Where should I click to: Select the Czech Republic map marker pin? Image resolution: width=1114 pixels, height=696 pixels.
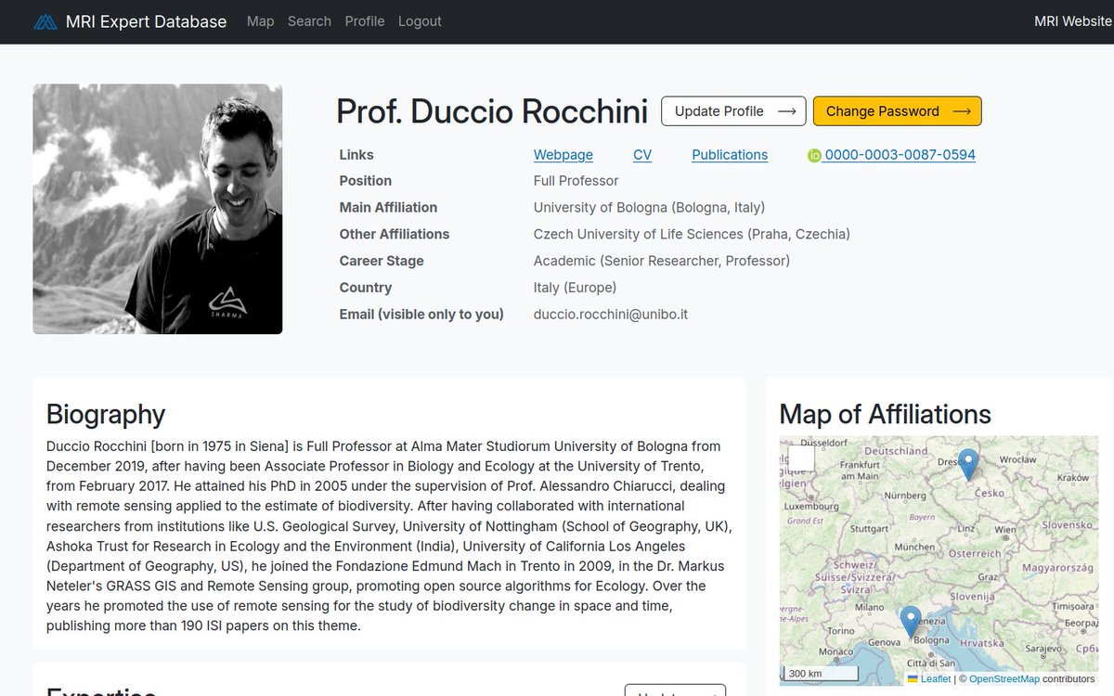coord(968,464)
